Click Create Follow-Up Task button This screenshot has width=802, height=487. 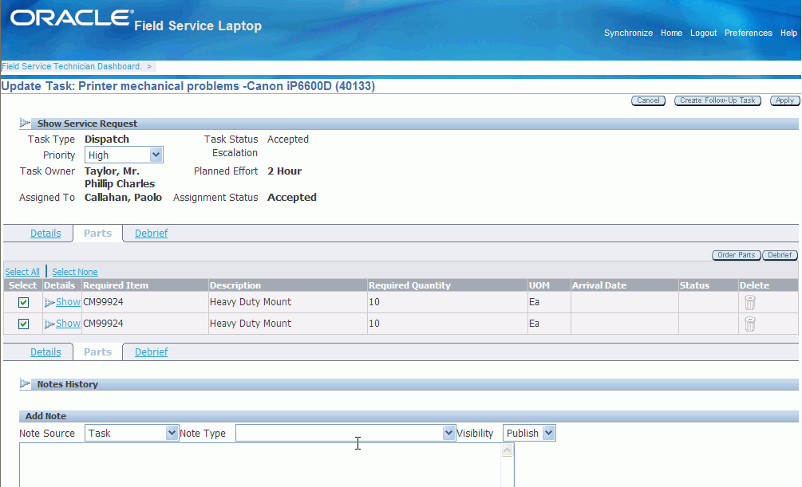(x=717, y=100)
